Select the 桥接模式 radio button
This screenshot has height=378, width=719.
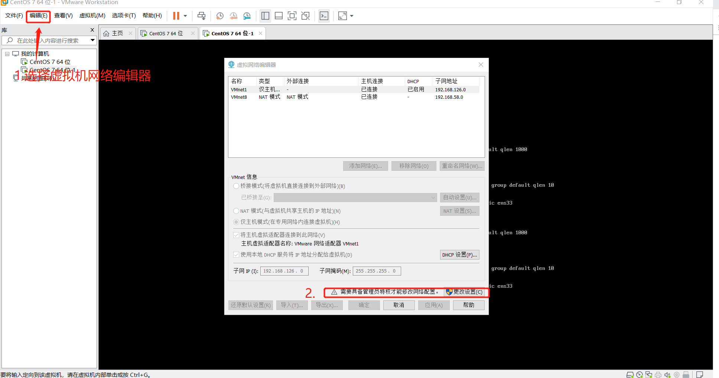(236, 186)
